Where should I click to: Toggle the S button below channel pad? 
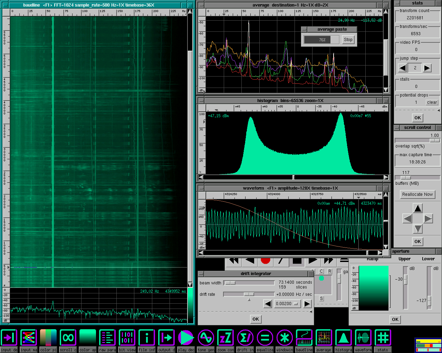point(321,299)
